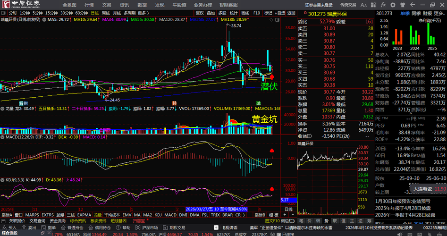
Task: Click the red dot beside 扫雷宝
Action: point(147,219)
